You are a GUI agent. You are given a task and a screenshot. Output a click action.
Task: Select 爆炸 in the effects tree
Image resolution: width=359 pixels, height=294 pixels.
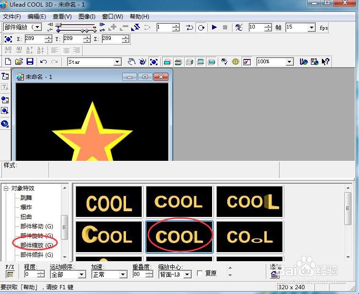point(26,207)
